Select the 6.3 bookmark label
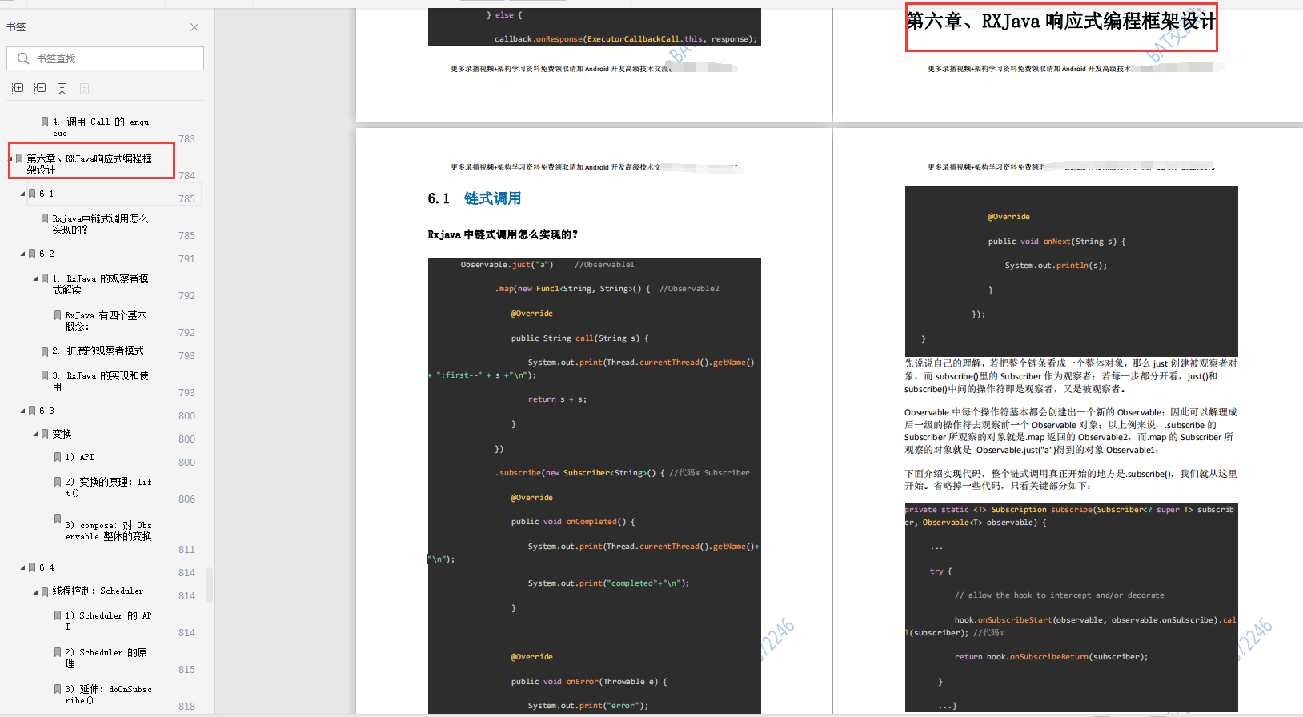The image size is (1303, 717). [46, 411]
